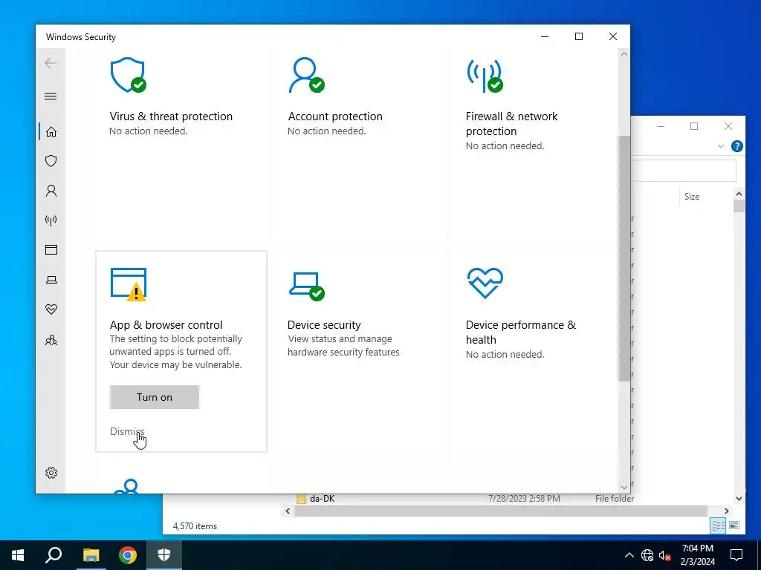Click the Size column header in File Explorer

692,196
